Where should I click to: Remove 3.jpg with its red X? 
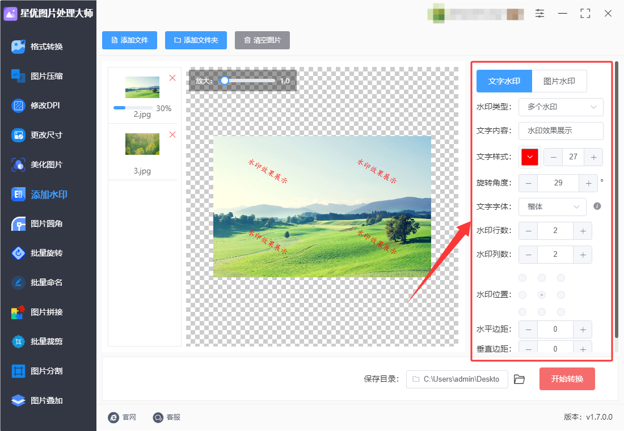point(172,135)
